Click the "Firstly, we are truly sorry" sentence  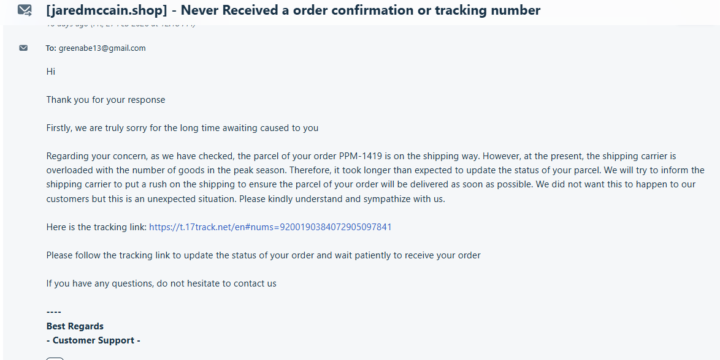click(x=182, y=128)
